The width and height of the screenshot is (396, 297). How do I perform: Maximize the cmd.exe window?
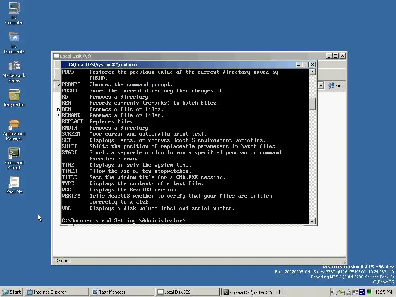306,65
